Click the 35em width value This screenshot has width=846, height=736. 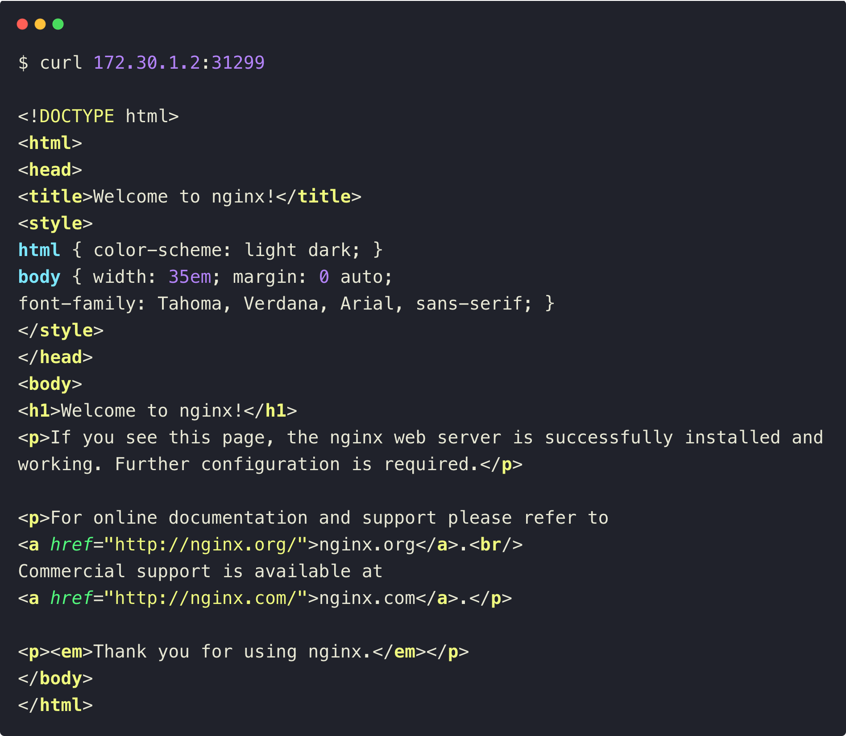(189, 276)
